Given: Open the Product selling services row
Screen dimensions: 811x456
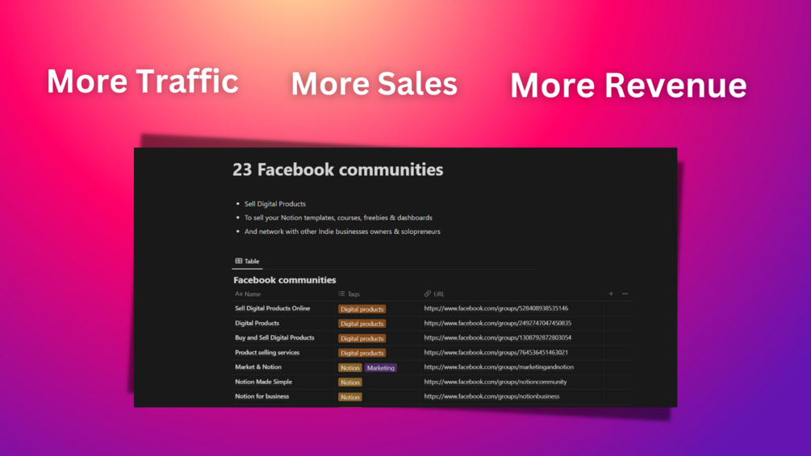Looking at the screenshot, I should point(267,353).
